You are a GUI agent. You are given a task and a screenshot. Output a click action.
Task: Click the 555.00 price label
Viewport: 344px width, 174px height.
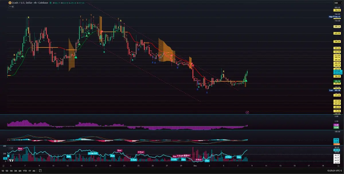coord(337,48)
